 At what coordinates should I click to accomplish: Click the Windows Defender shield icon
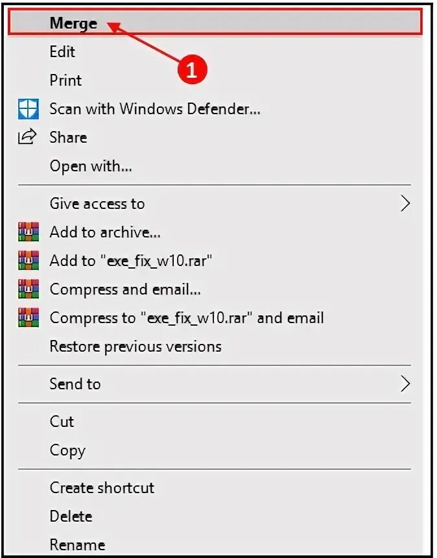coord(29,109)
